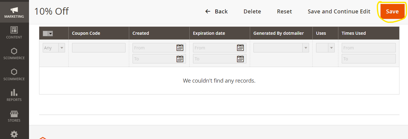Open calendar for Created From date

coord(180,48)
